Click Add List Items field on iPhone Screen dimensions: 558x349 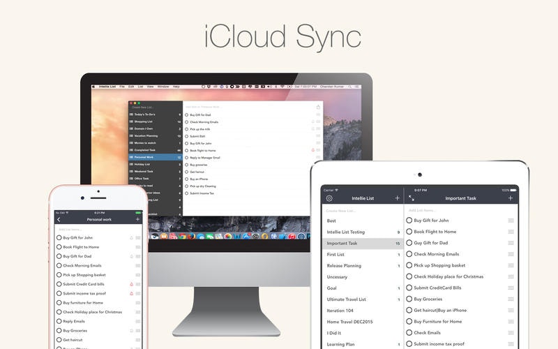98,230
